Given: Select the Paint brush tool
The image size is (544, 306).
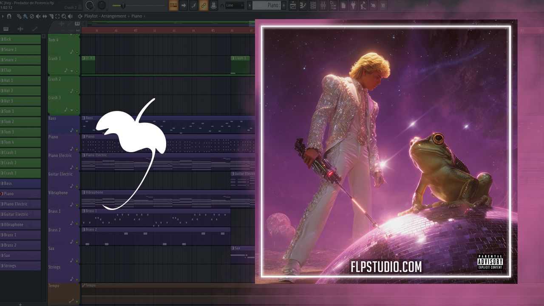Looking at the screenshot, I should click(25, 16).
